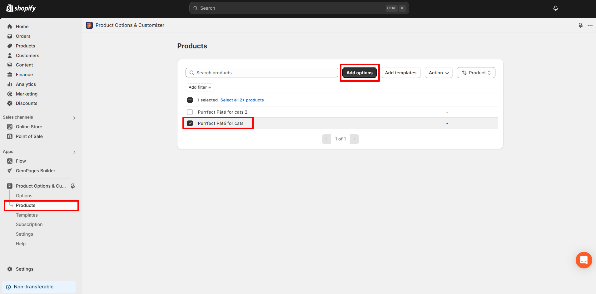Click the Shopify logo

[21, 8]
